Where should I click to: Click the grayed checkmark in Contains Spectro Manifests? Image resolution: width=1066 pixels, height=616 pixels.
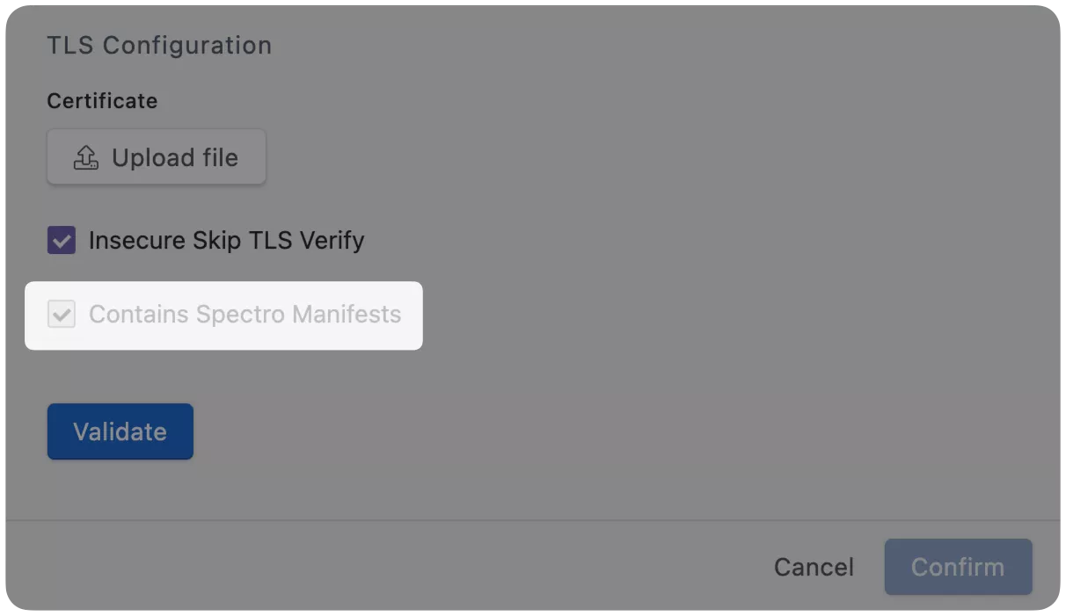coord(61,315)
